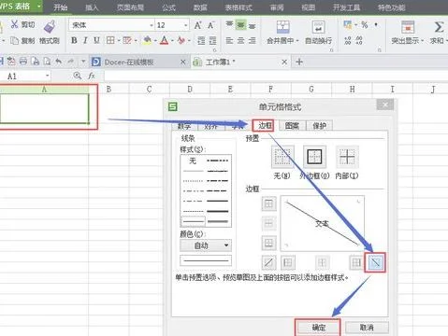
Task: Switch to the 图案 tab in dialog
Action: click(x=293, y=125)
